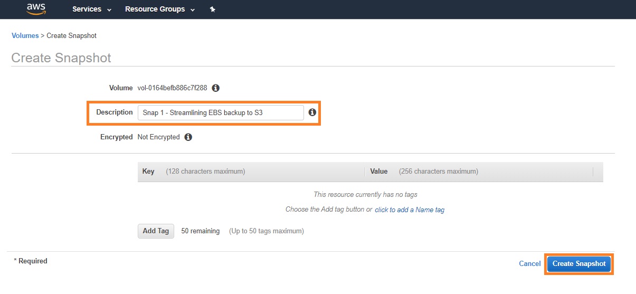636x294 pixels.
Task: Click the blue Create Snapshot button
Action: (578, 264)
